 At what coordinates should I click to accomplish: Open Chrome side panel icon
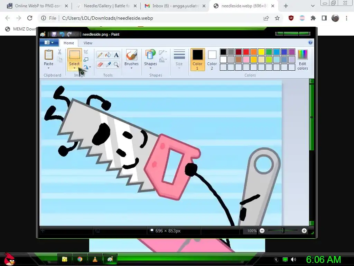[x=324, y=18]
